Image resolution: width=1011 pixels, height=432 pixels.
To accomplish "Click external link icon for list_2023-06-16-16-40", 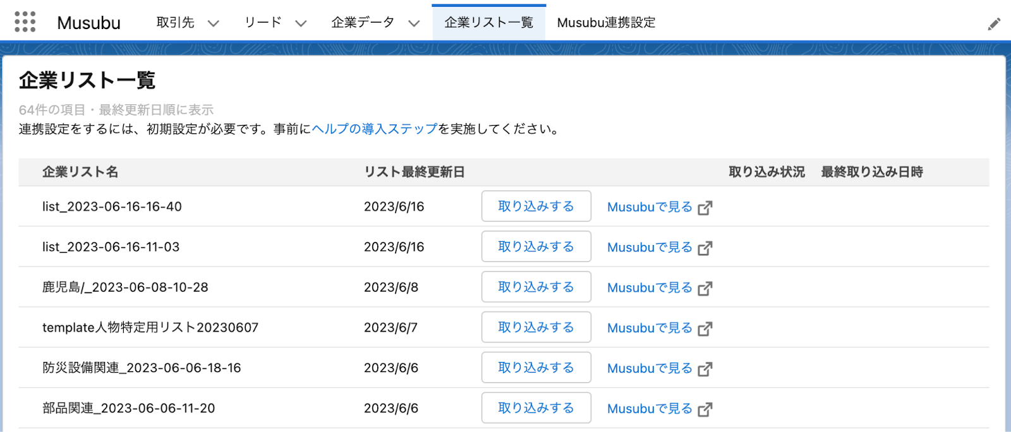I will 705,208.
